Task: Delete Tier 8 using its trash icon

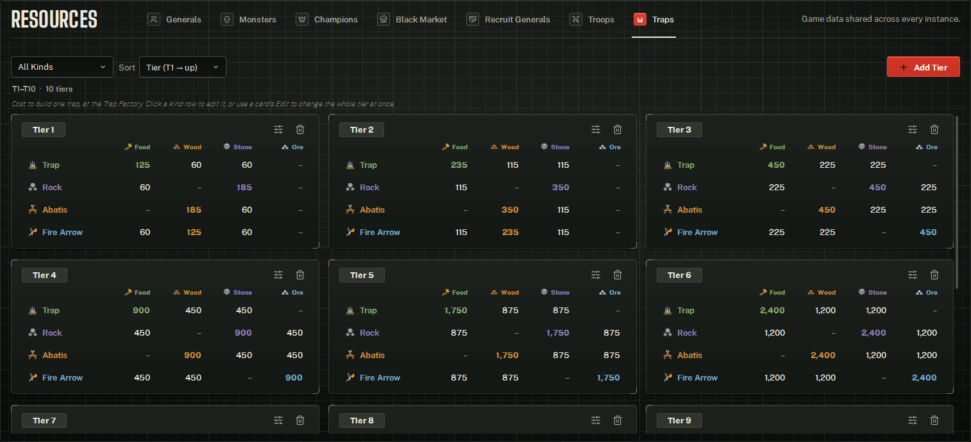Action: [618, 420]
